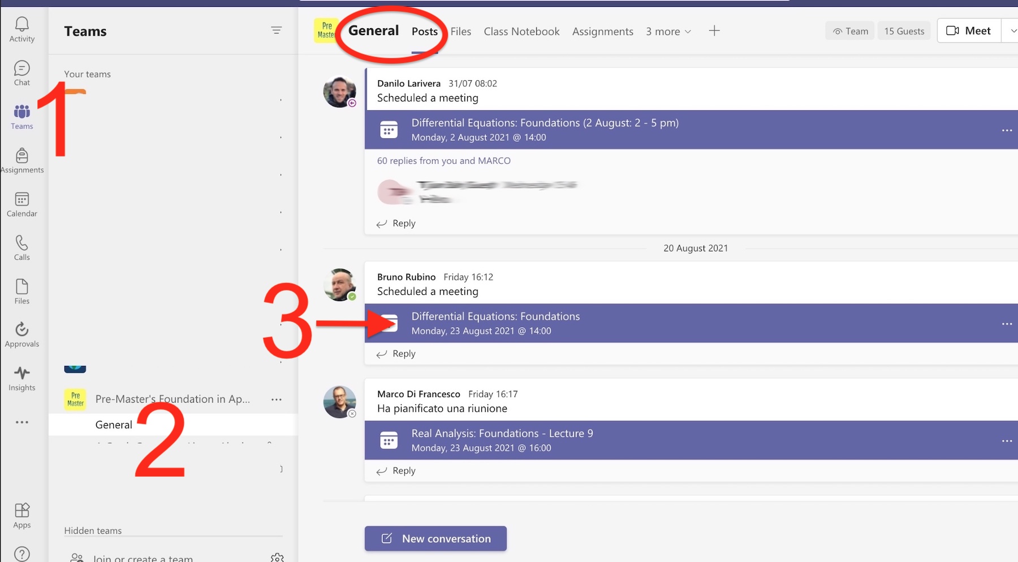Open more options for Pre-Master's Foundation team
Viewport: 1018px width, 562px height.
coord(276,399)
